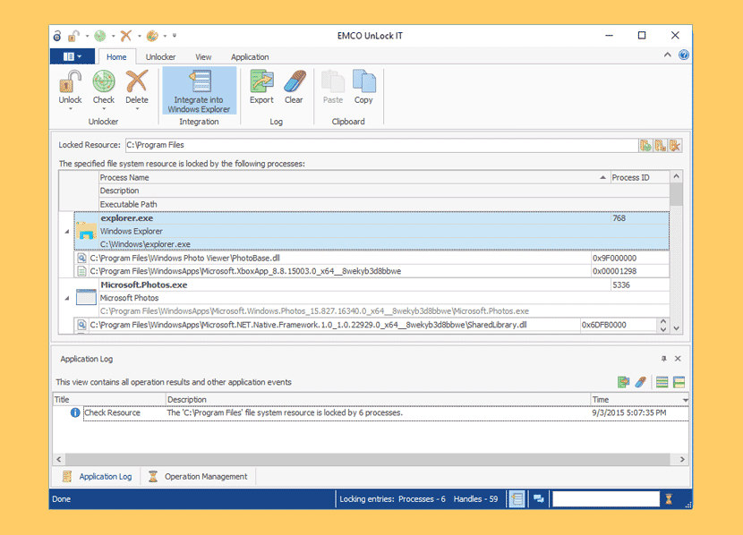Click the large Unlock ribbon button

click(x=70, y=89)
